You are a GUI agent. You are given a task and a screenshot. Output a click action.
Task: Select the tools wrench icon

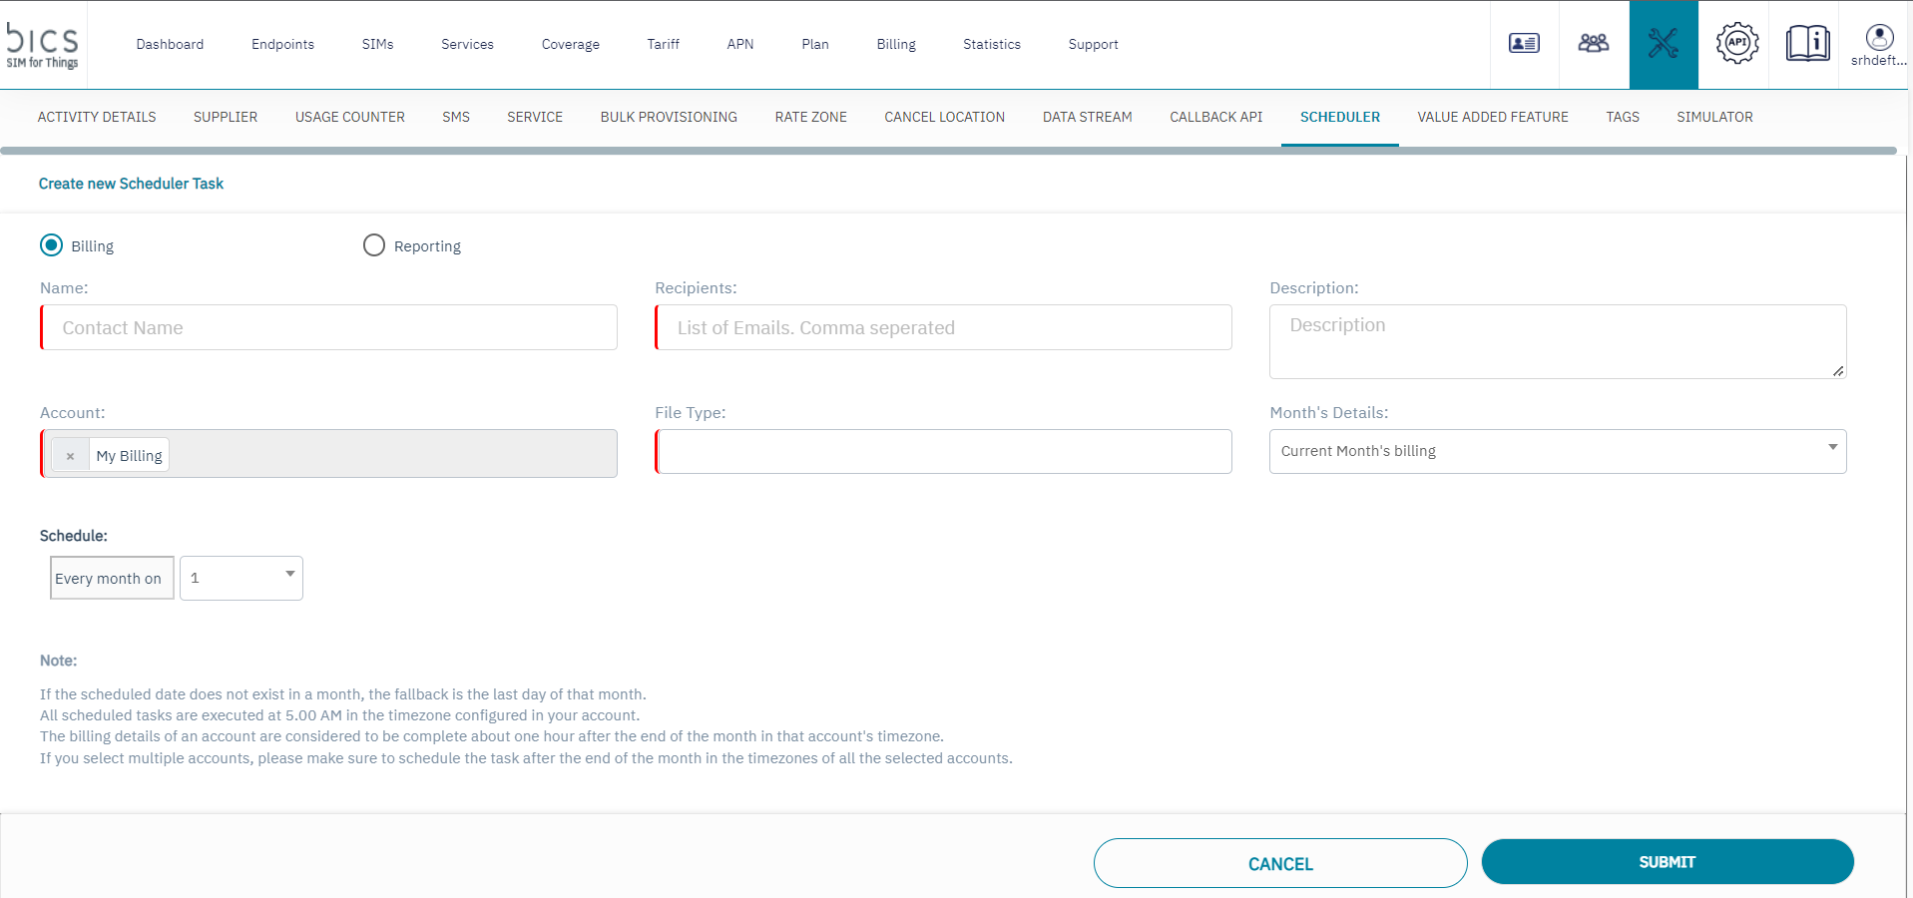click(1664, 44)
